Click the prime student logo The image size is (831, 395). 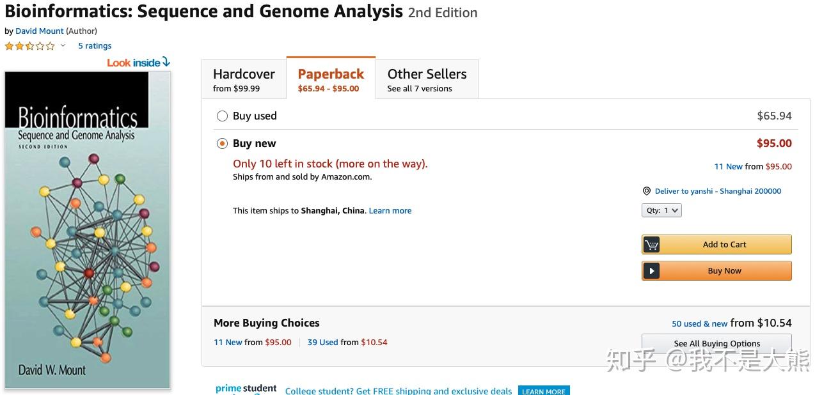[246, 389]
